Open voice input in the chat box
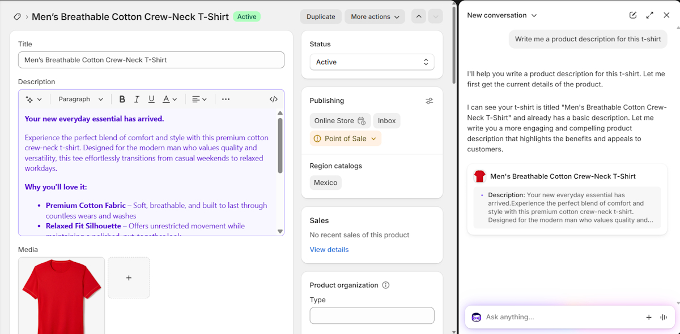This screenshot has width=680, height=334. (x=663, y=317)
